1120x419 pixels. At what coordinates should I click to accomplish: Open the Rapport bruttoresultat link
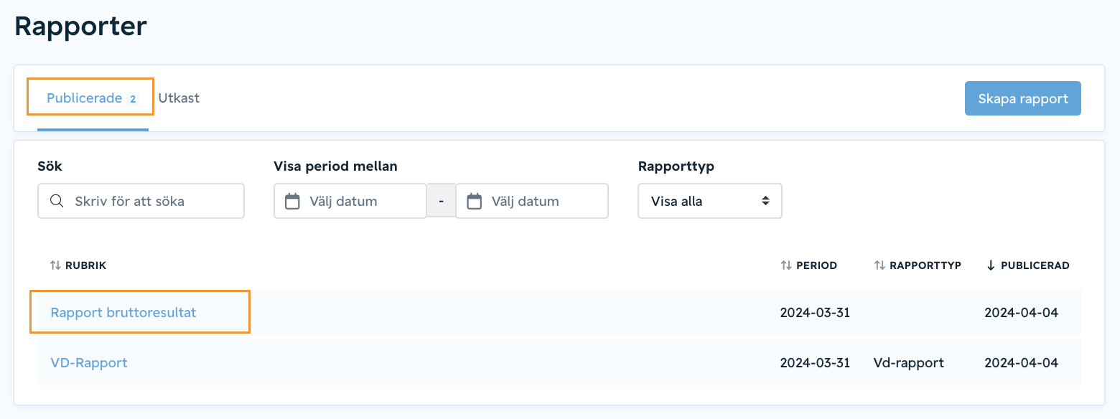click(x=123, y=312)
